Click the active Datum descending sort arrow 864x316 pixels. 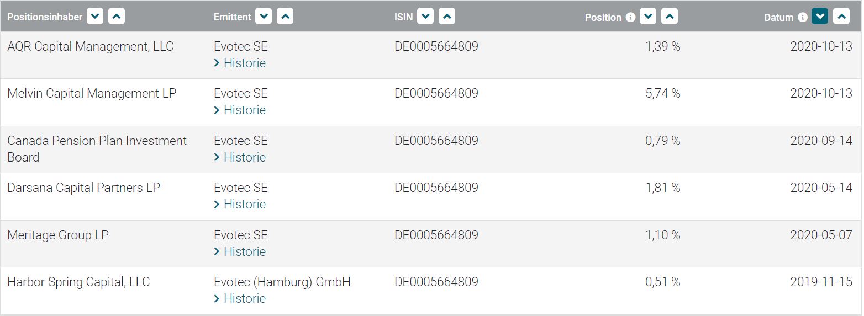point(820,17)
